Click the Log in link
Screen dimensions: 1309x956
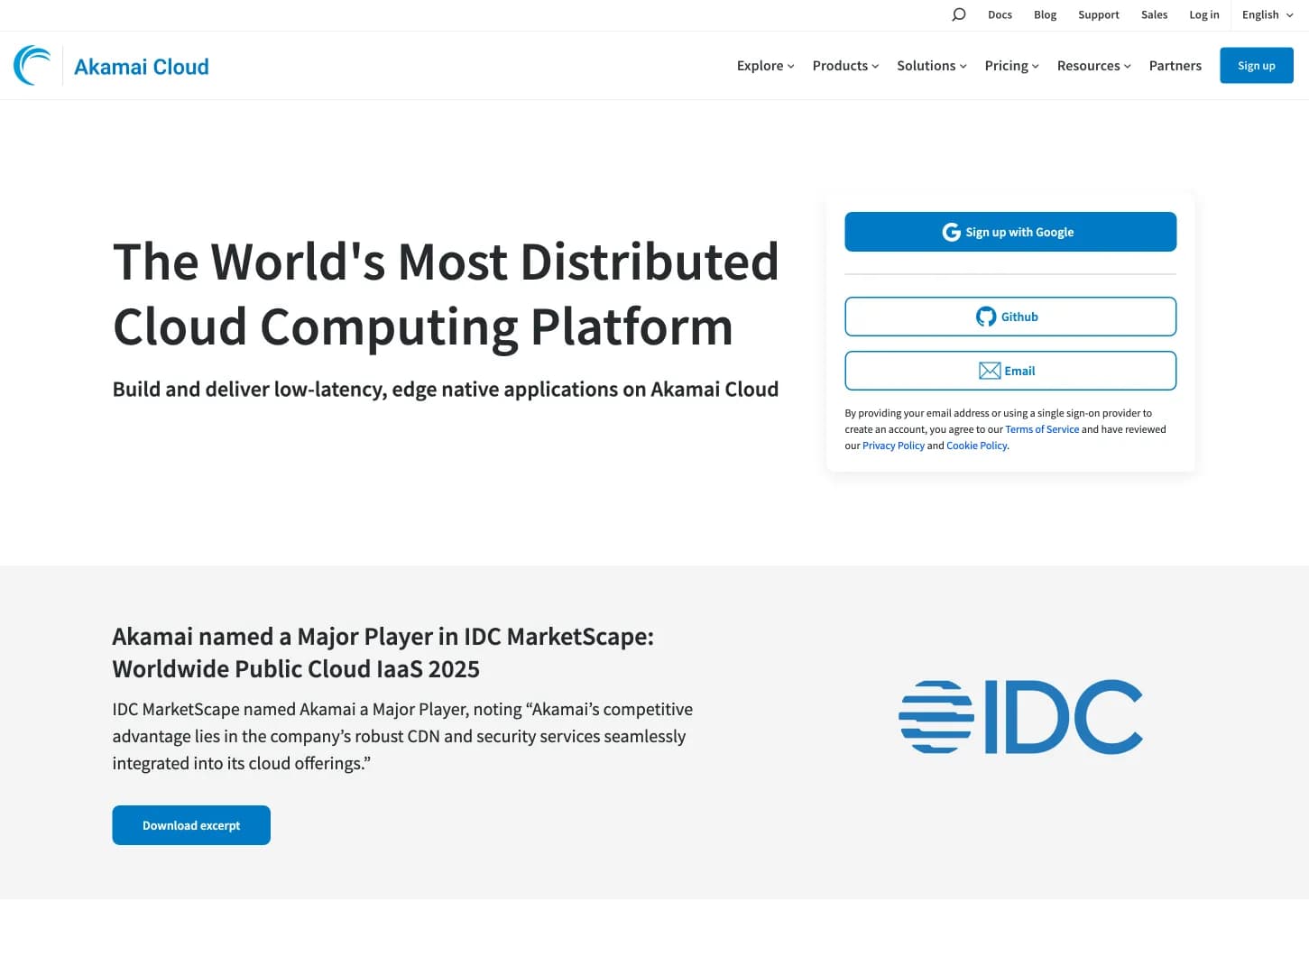[1204, 14]
